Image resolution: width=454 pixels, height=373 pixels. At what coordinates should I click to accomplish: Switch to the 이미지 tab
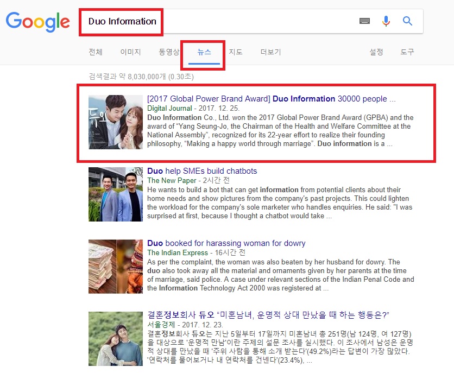(x=130, y=52)
